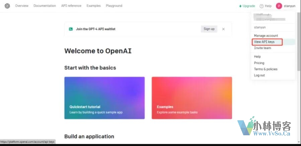The width and height of the screenshot is (301, 146).
Task: Select Help in account menu
Action: coord(257,57)
